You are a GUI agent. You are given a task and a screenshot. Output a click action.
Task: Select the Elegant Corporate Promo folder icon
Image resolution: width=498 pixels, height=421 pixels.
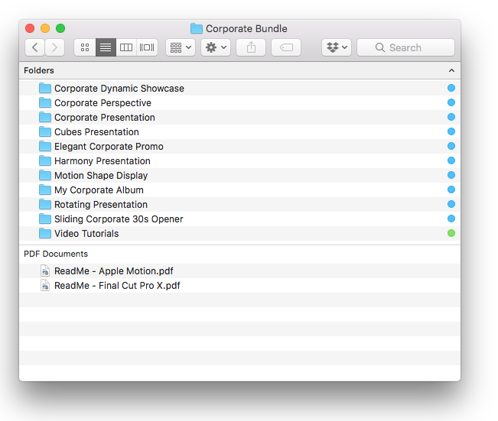[x=45, y=146]
